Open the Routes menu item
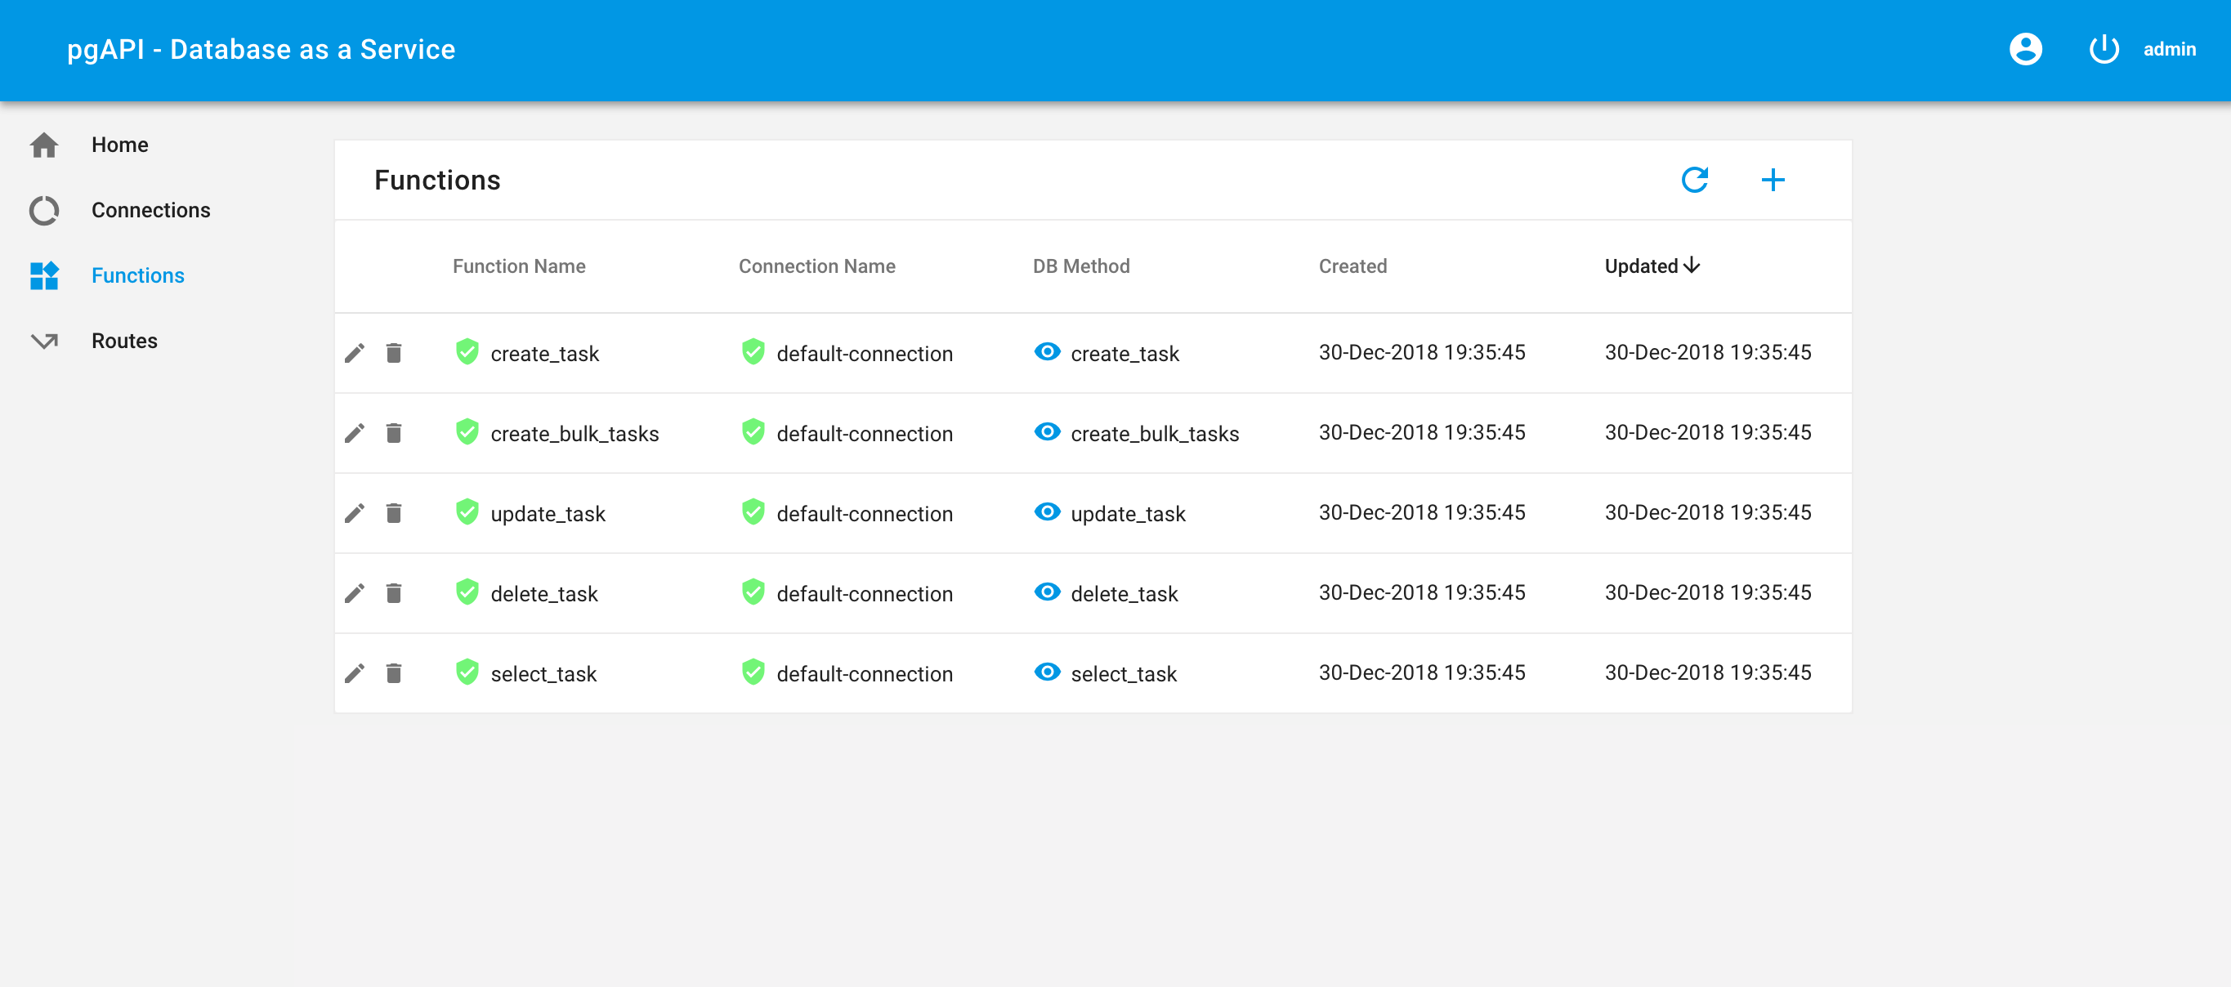 tap(124, 342)
